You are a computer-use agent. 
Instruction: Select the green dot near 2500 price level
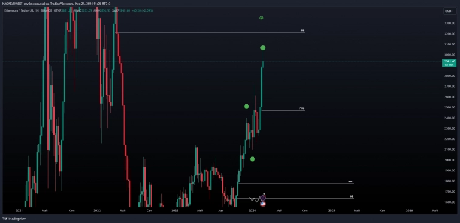[246, 107]
